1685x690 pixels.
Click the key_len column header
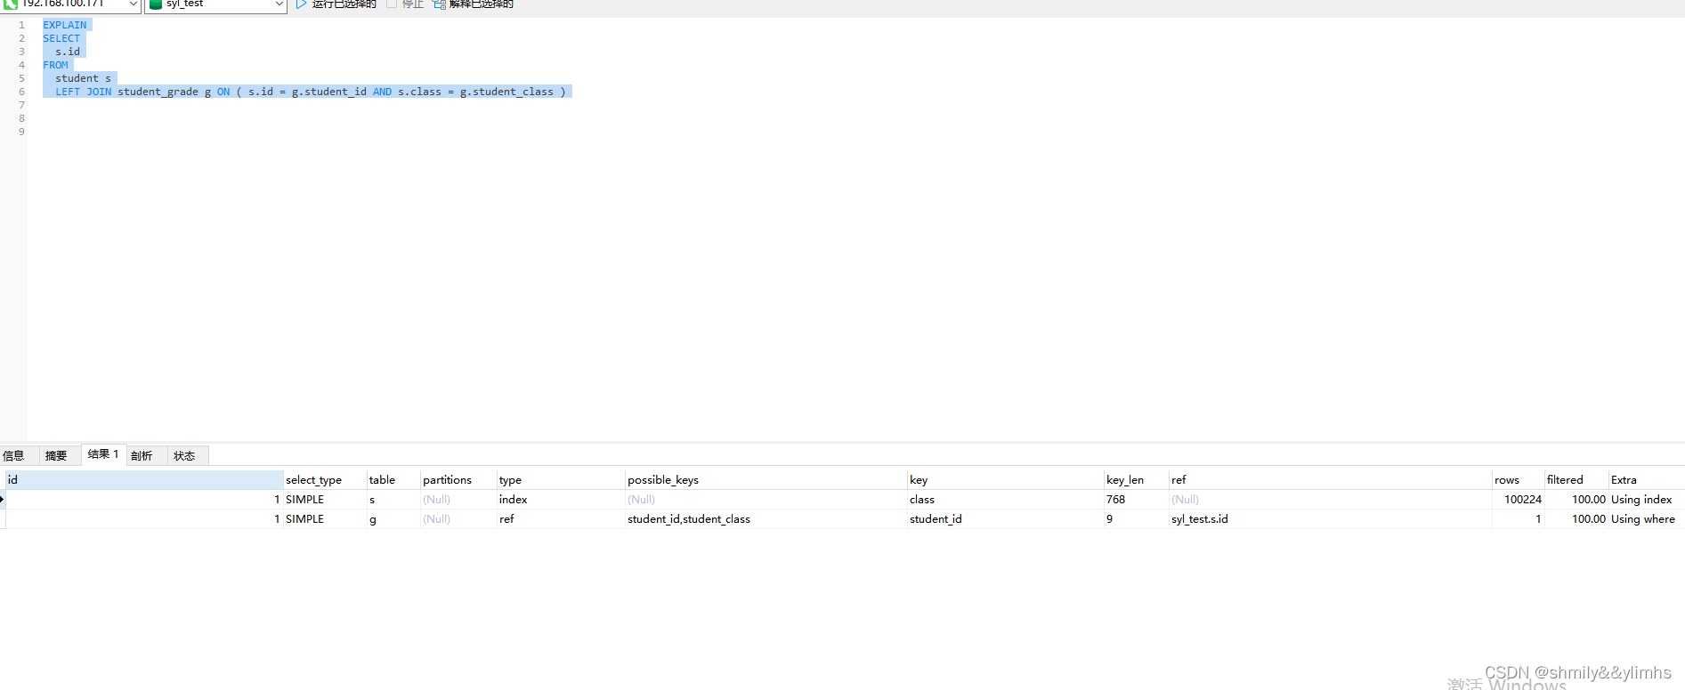[x=1136, y=480]
